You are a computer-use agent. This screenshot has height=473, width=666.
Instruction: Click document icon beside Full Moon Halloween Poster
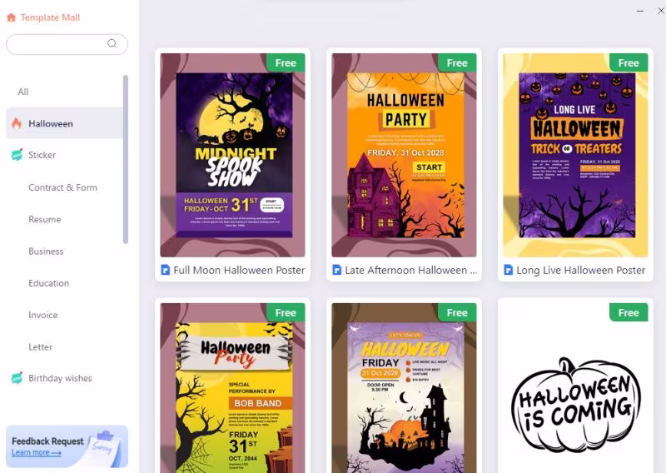pos(165,270)
